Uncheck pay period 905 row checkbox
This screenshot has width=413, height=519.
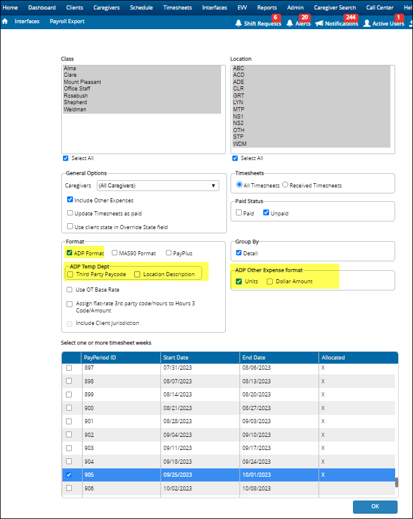point(69,474)
